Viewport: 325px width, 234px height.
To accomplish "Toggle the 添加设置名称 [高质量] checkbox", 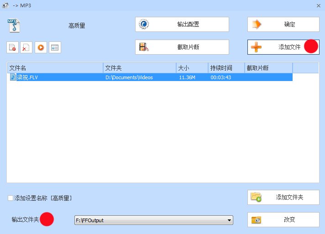I will (x=10, y=198).
